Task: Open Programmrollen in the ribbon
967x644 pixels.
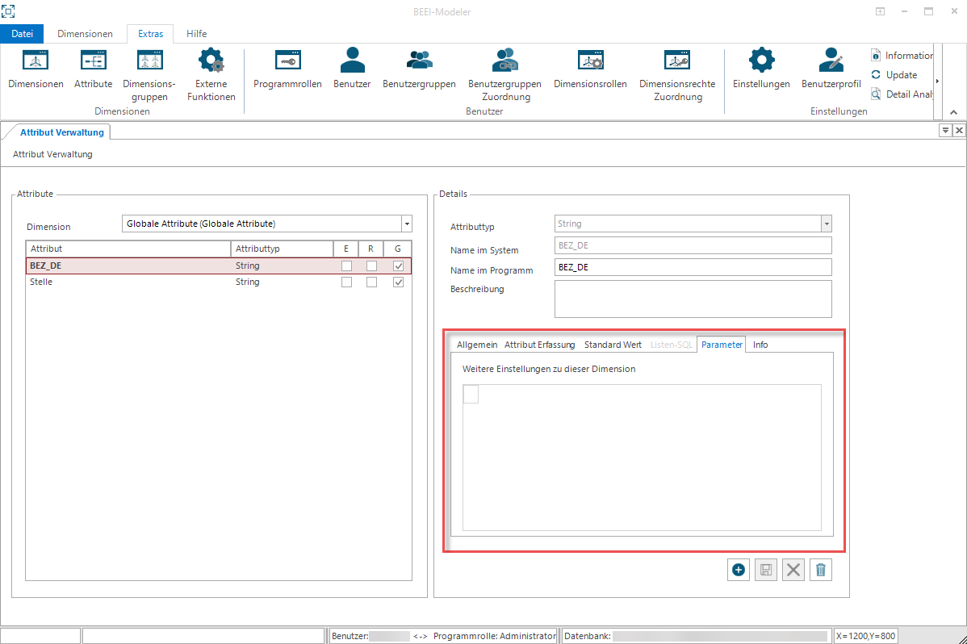Action: point(287,69)
